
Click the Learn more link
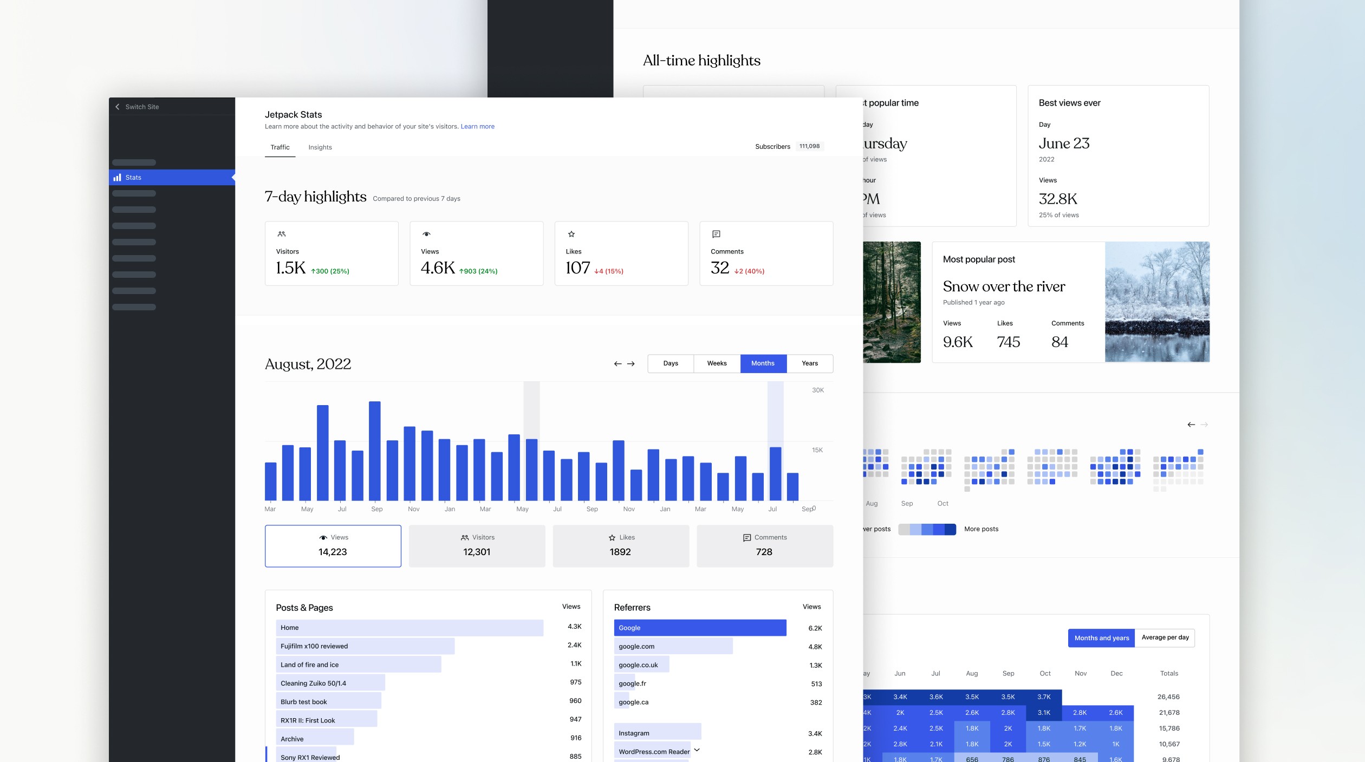click(x=477, y=127)
